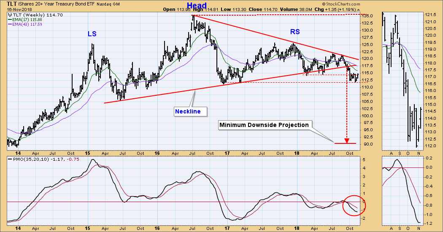Click 121.5 on the zoomed panel axis
This screenshot has width=443, height=232.
coord(431,15)
